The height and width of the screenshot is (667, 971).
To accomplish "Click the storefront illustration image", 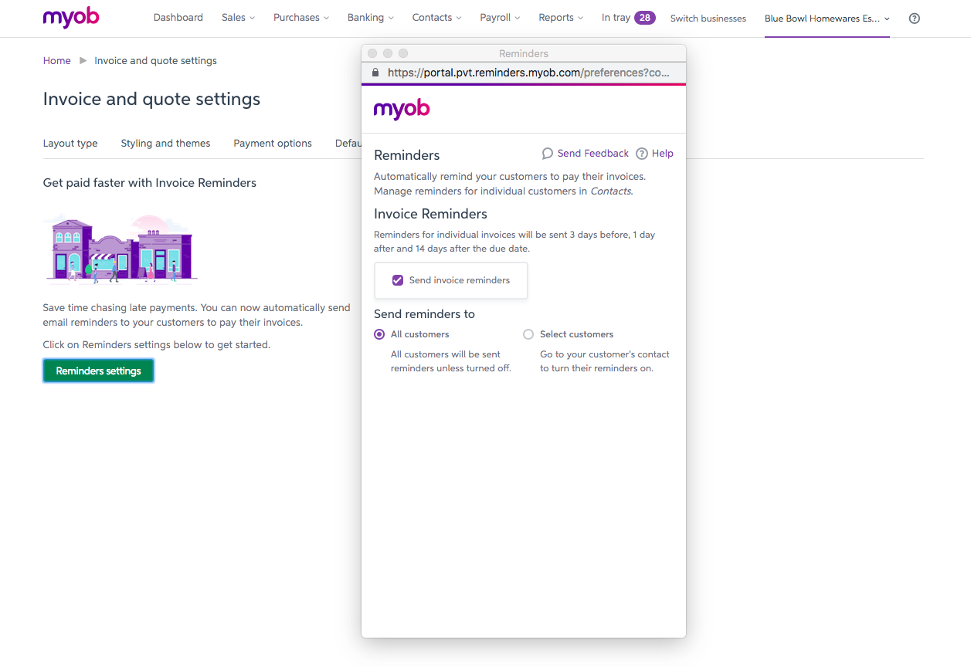I will click(121, 249).
